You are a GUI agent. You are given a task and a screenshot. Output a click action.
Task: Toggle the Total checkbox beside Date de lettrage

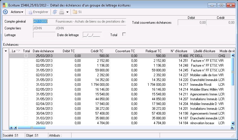click(x=124, y=34)
